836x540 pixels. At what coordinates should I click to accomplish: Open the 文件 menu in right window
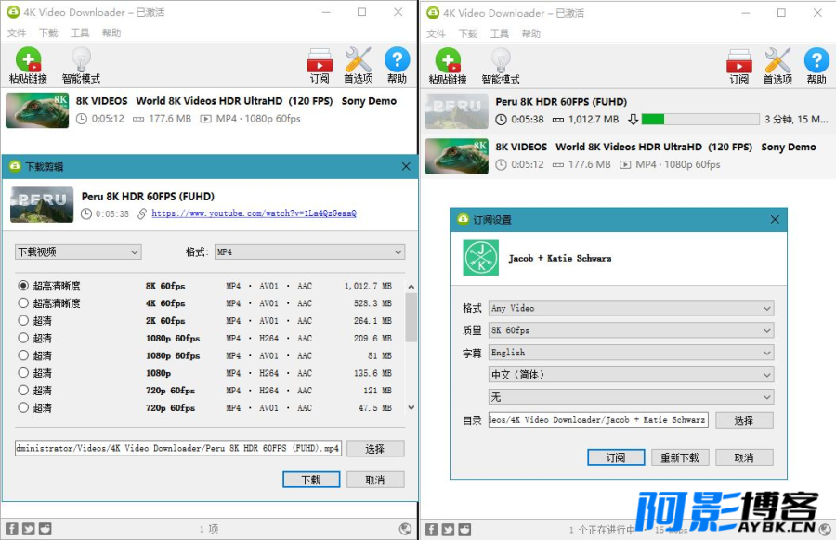pos(436,33)
